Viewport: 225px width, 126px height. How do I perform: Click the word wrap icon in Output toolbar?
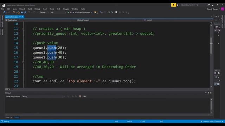[x=84, y=97]
